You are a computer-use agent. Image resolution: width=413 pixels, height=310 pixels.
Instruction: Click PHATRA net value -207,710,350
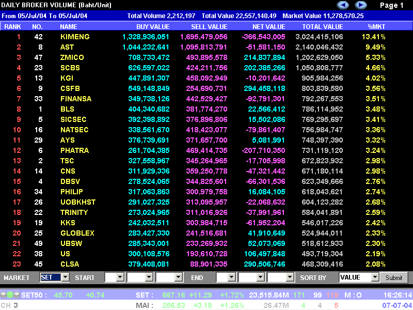[x=263, y=150]
